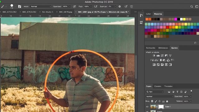
Task: Enable airbrush-style build-up effect
Action: (95, 7)
